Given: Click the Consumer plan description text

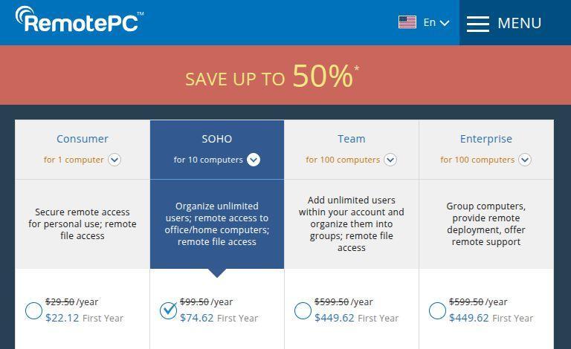Looking at the screenshot, I should [83, 224].
